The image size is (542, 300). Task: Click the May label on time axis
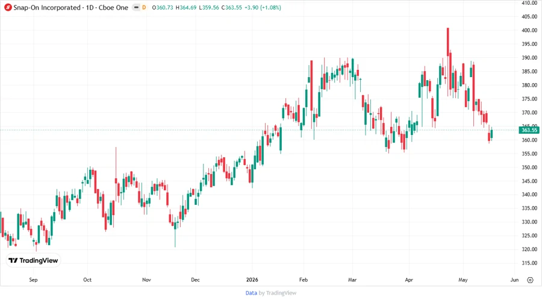[463, 280]
